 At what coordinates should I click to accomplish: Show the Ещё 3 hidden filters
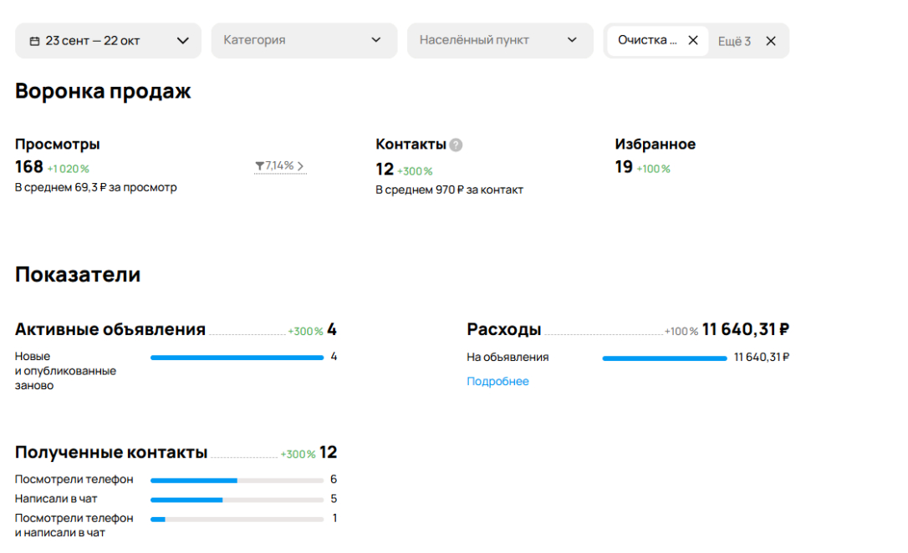734,41
